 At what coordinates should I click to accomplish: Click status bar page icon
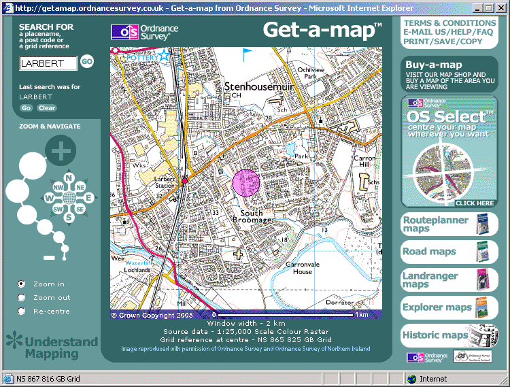[7, 380]
